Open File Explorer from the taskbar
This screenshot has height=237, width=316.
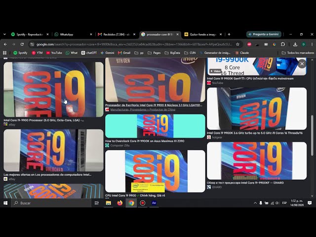click(109, 203)
